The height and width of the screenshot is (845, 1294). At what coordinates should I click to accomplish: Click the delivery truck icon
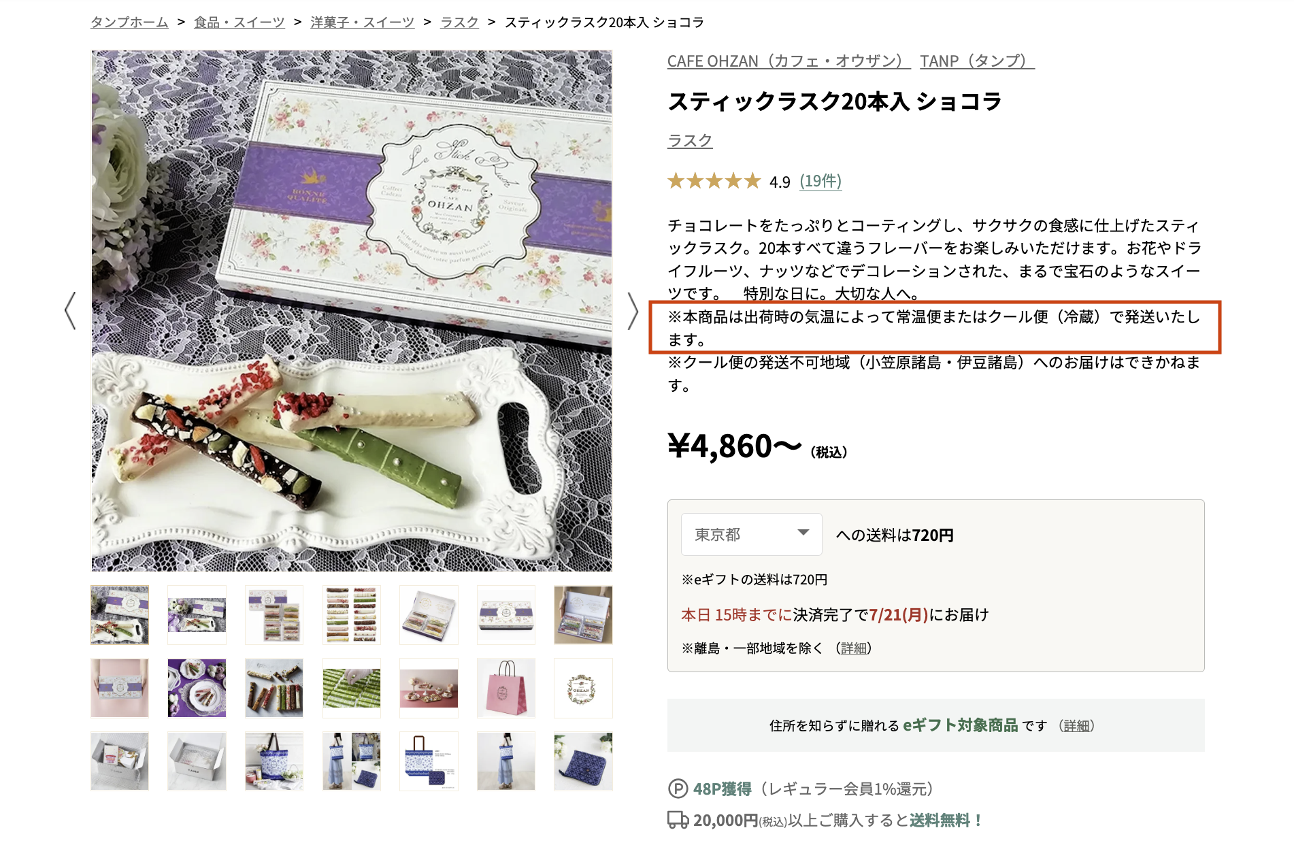tap(678, 820)
